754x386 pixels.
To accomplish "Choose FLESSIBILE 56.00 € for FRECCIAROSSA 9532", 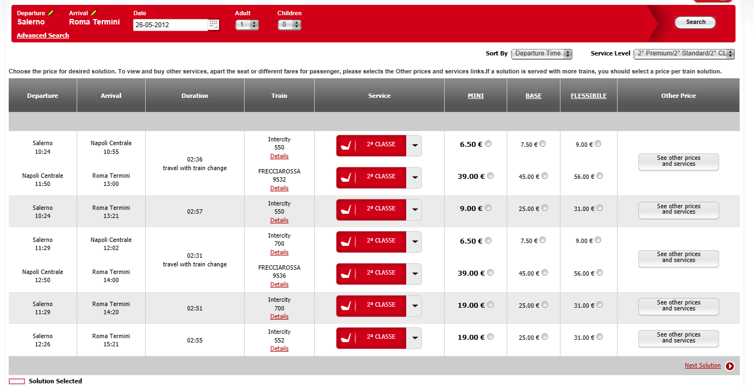I will pyautogui.click(x=600, y=176).
